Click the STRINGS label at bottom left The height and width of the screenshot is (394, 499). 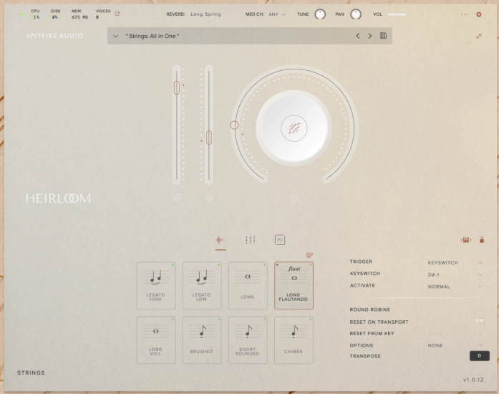pyautogui.click(x=31, y=373)
